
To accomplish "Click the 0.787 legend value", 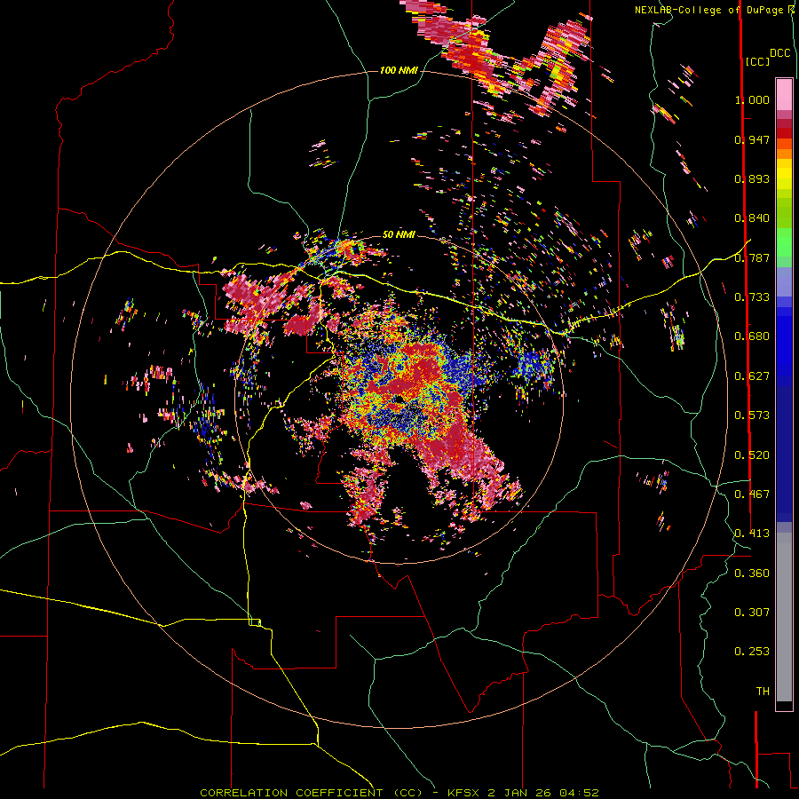I will click(x=752, y=257).
